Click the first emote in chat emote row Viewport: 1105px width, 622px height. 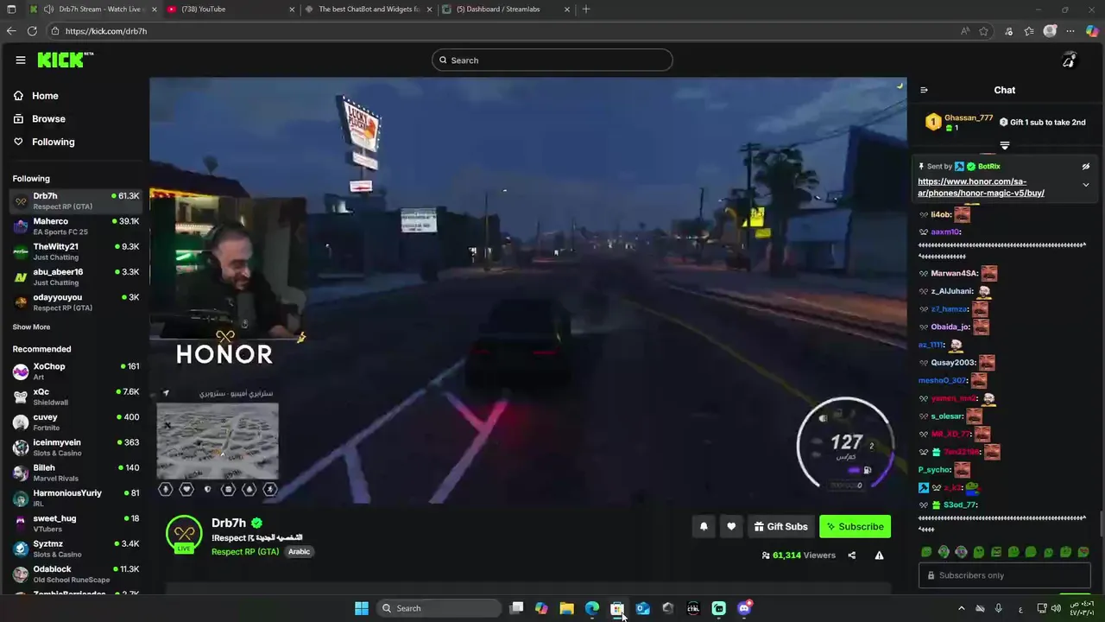coord(926,552)
